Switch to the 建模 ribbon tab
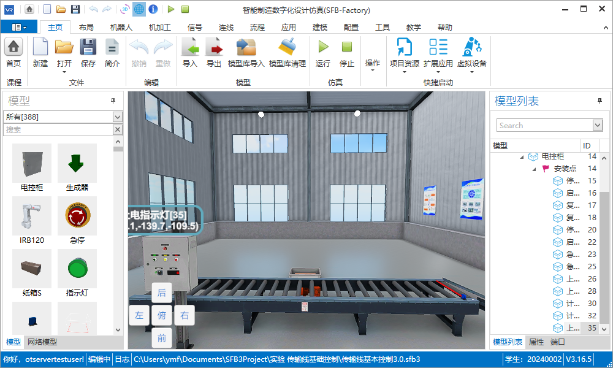The image size is (613, 368). (x=320, y=28)
